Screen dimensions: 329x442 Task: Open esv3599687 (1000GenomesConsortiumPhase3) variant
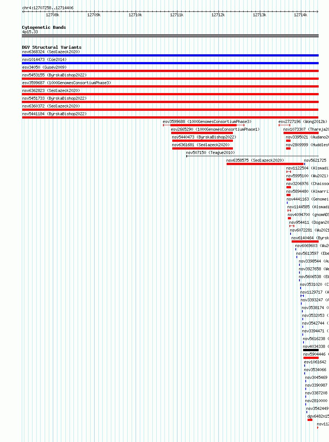[67, 83]
